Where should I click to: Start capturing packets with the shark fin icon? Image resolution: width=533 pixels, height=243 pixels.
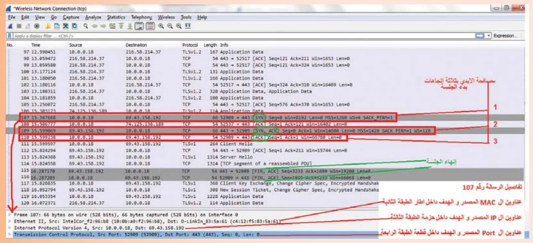point(10,26)
